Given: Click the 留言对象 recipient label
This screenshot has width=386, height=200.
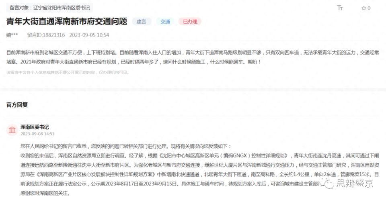Looking at the screenshot, I should [x=49, y=8].
